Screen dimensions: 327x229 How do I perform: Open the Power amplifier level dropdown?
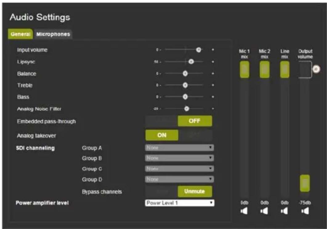[x=180, y=203]
